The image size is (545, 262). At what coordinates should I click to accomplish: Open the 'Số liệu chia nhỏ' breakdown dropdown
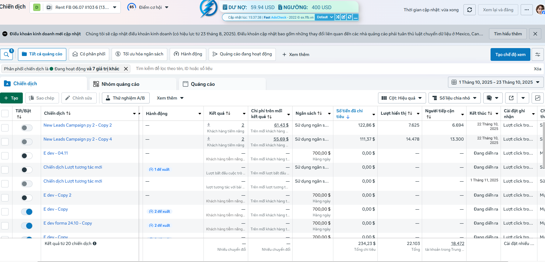pyautogui.click(x=455, y=98)
